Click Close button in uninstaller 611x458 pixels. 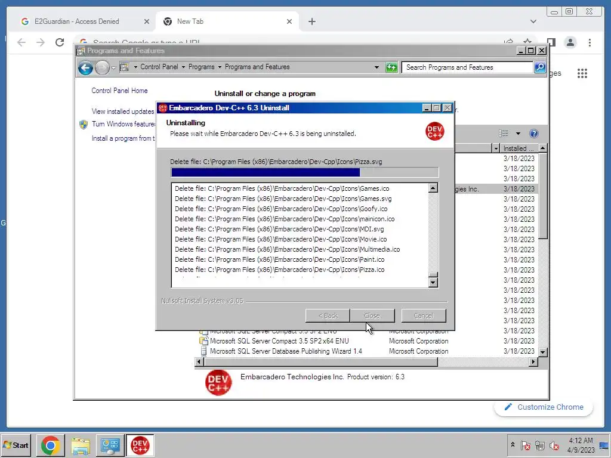pyautogui.click(x=372, y=316)
